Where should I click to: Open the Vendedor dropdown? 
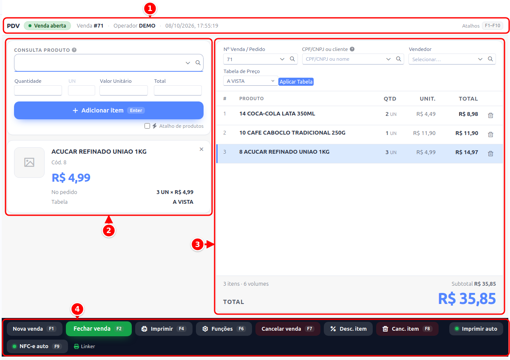(480, 59)
